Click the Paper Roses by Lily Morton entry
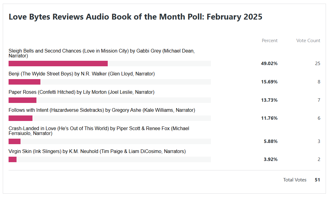Viewport: 329px width, 197px height. pyautogui.click(x=81, y=92)
